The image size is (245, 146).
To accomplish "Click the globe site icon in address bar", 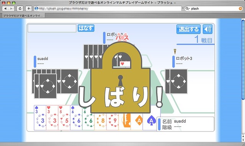I will pyautogui.click(x=36, y=8).
